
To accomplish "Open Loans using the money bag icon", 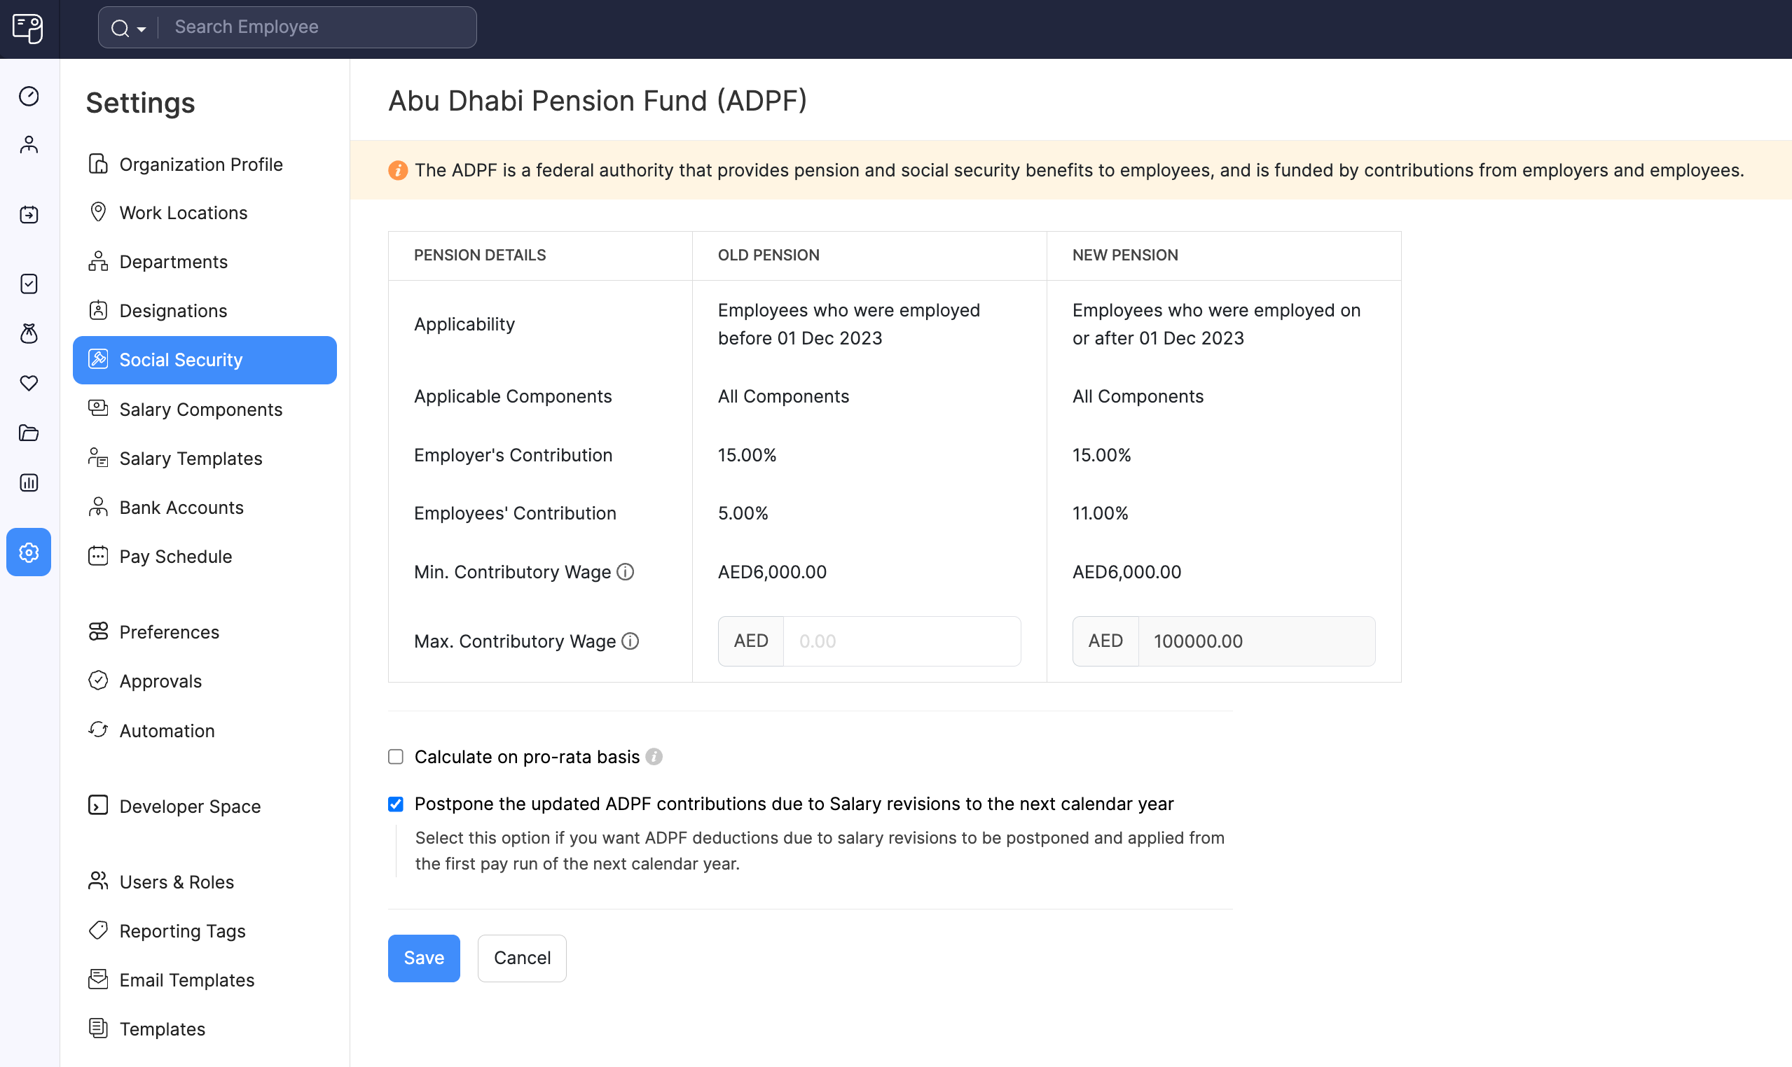I will click(29, 333).
